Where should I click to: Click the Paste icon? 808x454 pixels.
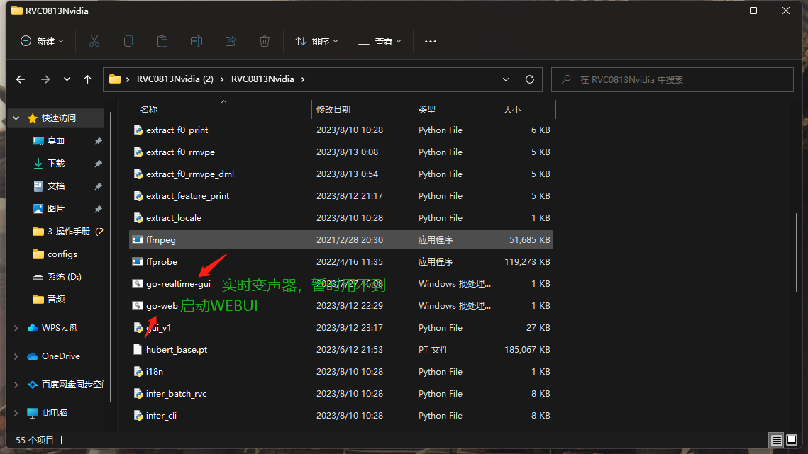[162, 41]
